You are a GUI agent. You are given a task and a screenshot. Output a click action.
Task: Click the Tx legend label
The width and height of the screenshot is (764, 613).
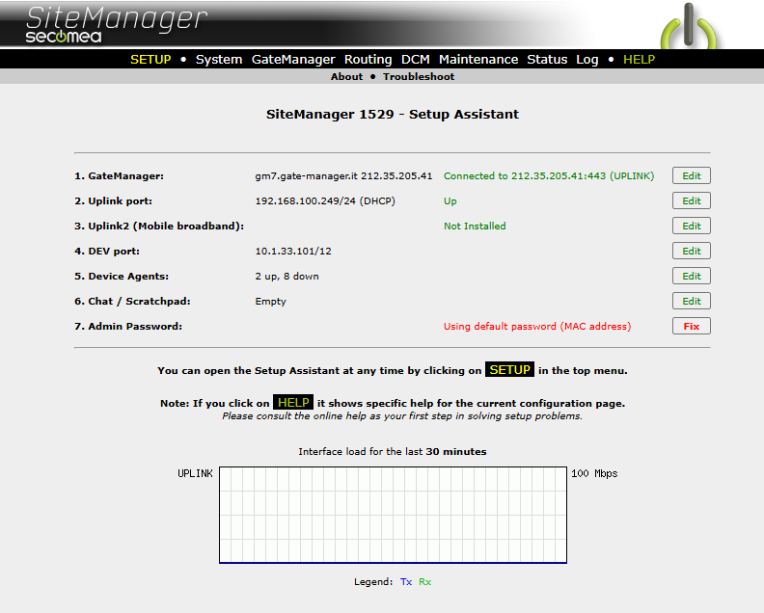pos(406,582)
